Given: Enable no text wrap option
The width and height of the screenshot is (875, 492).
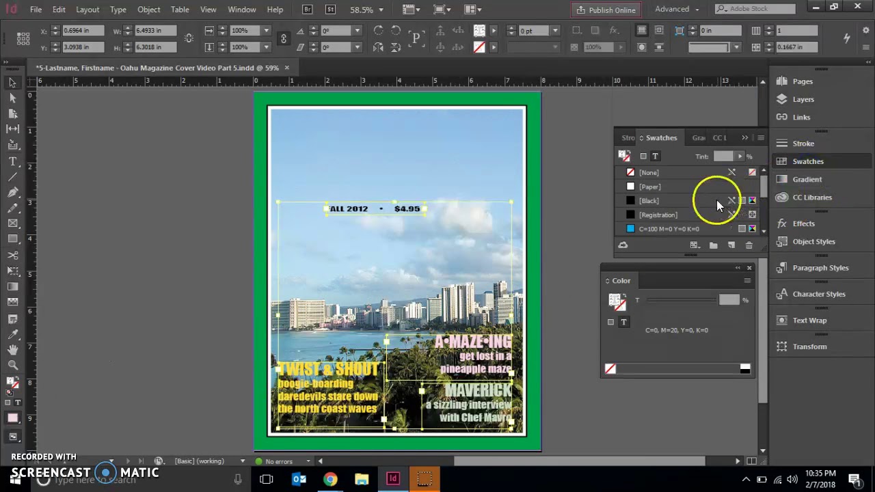Looking at the screenshot, I should 641,31.
